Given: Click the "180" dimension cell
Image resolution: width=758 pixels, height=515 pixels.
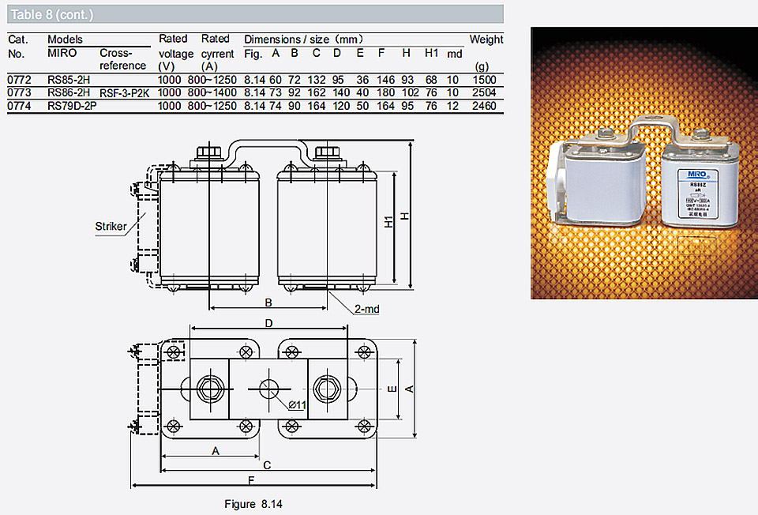Looking at the screenshot, I should pyautogui.click(x=386, y=93).
